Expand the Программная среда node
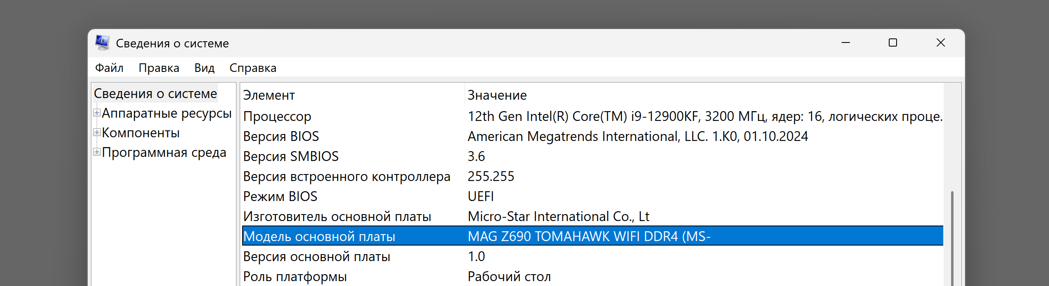The image size is (1049, 286). (x=97, y=152)
